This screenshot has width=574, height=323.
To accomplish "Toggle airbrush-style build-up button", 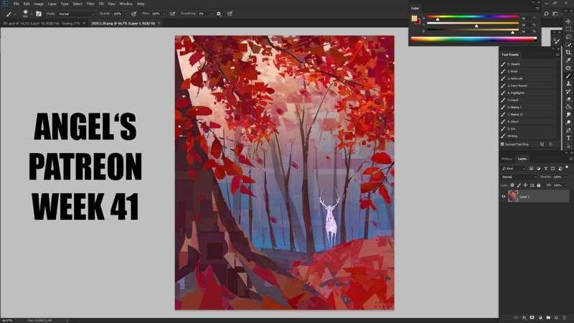I will (172, 14).
